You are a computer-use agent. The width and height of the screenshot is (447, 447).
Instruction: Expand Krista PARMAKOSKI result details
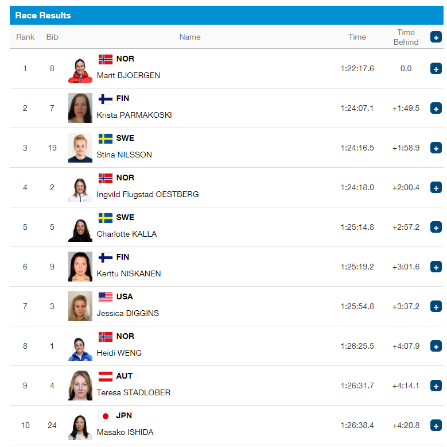(436, 108)
